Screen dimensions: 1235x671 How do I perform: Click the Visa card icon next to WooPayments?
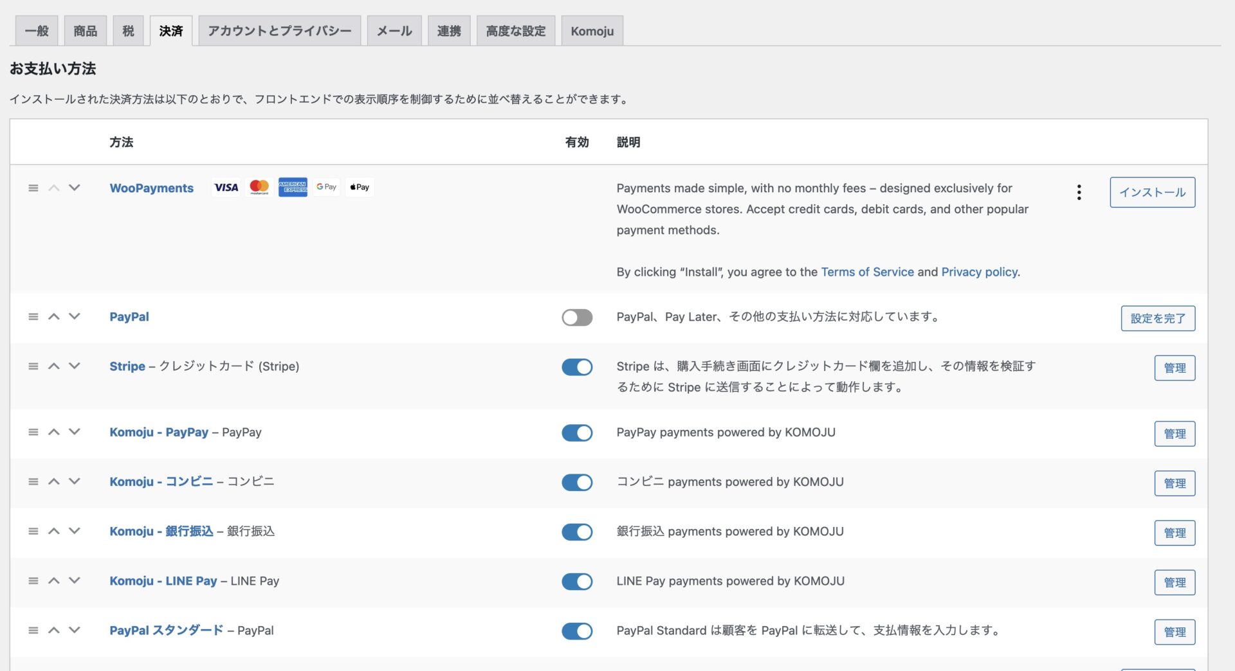click(x=226, y=187)
